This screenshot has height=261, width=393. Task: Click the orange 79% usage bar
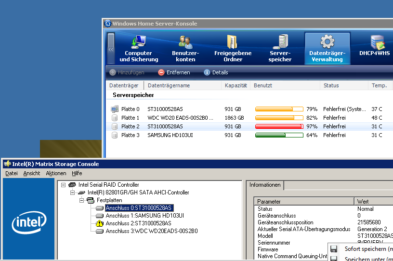[279, 109]
